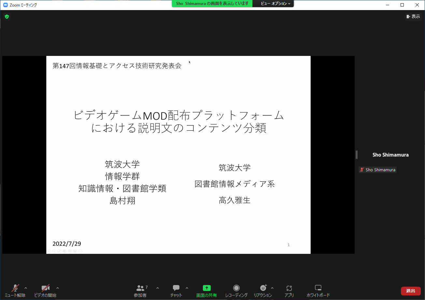Click the side panel resize handle
Image resolution: width=425 pixels, height=300 pixels.
[x=357, y=155]
